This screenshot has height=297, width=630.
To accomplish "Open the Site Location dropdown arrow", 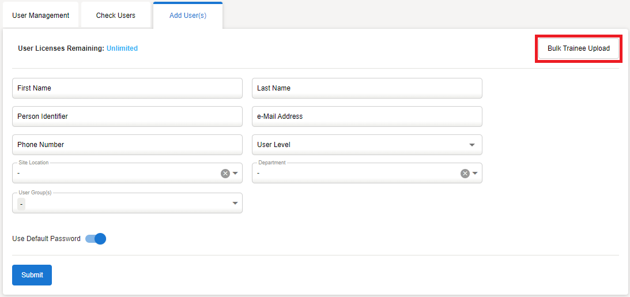I will [x=235, y=174].
